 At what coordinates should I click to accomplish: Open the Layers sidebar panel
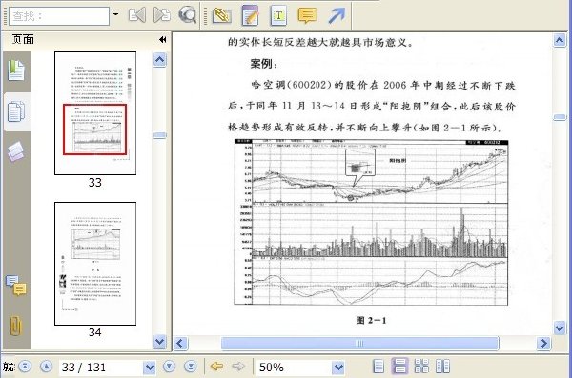[15, 151]
